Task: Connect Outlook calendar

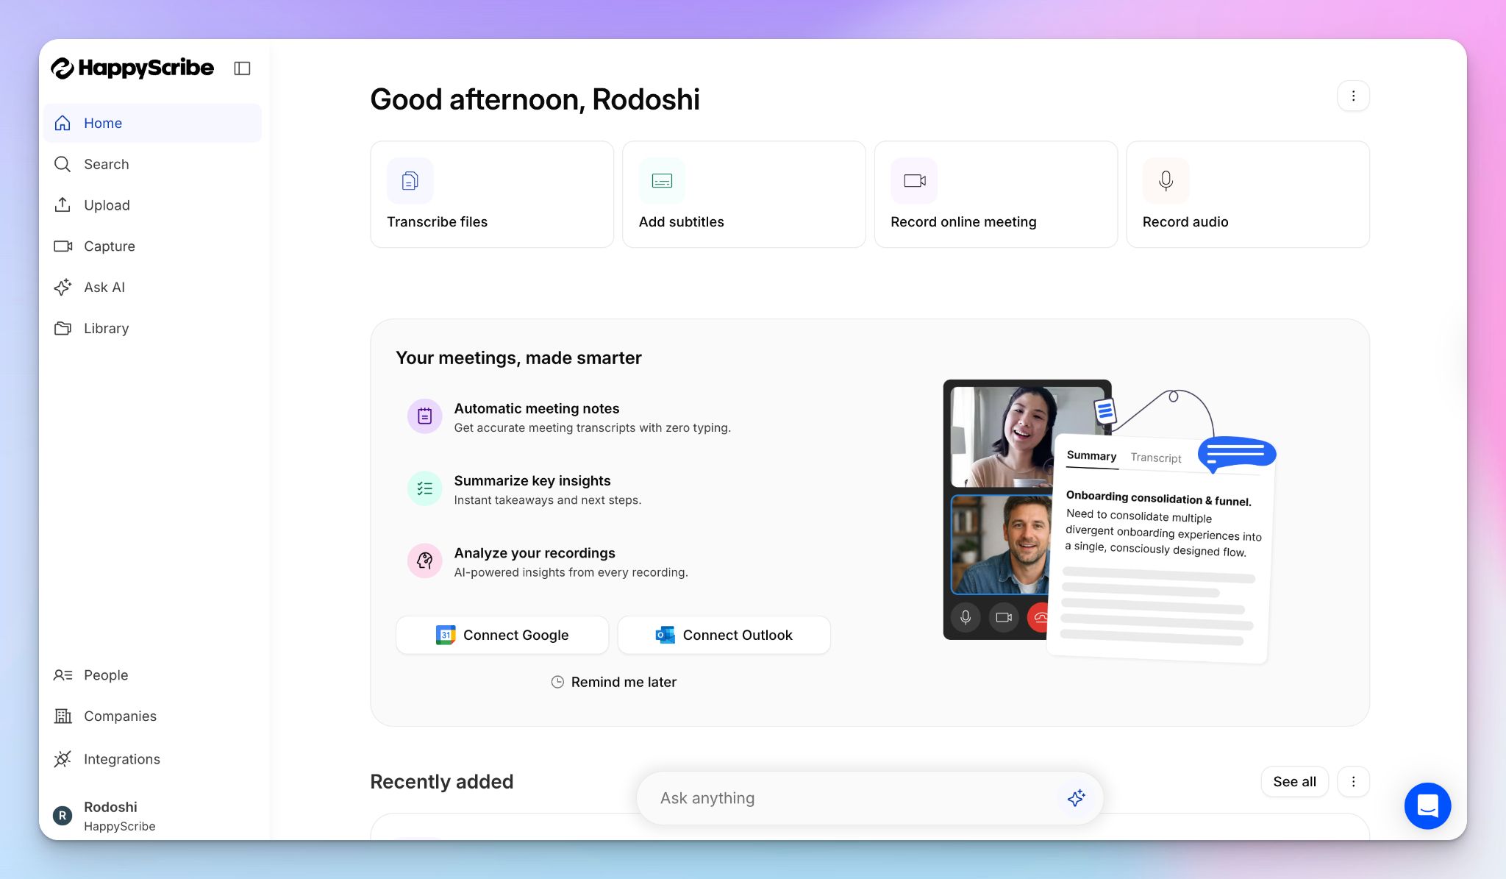Action: coord(724,635)
